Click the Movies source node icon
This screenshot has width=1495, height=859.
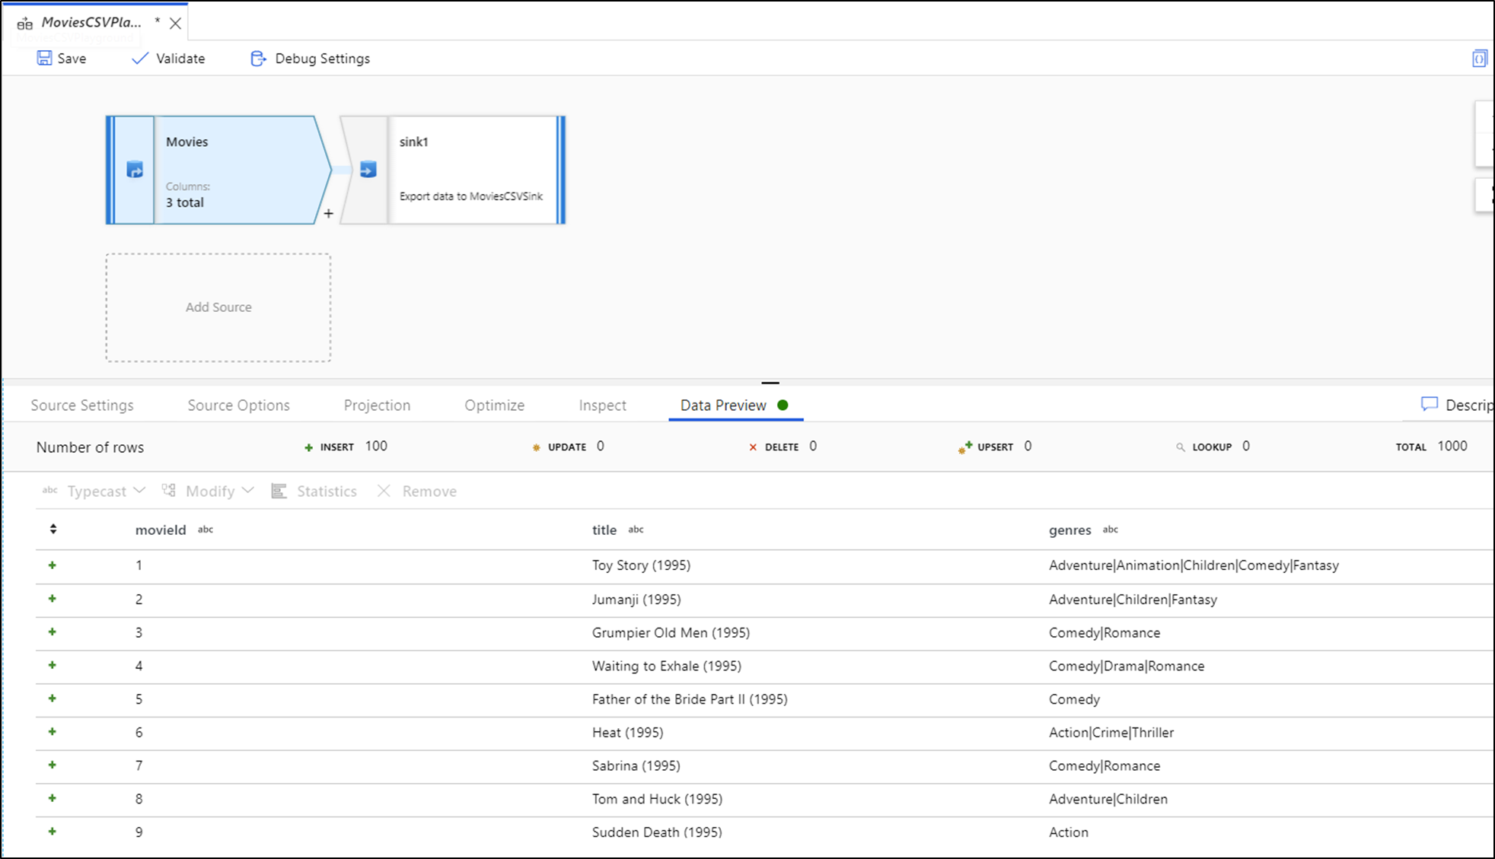[135, 171]
